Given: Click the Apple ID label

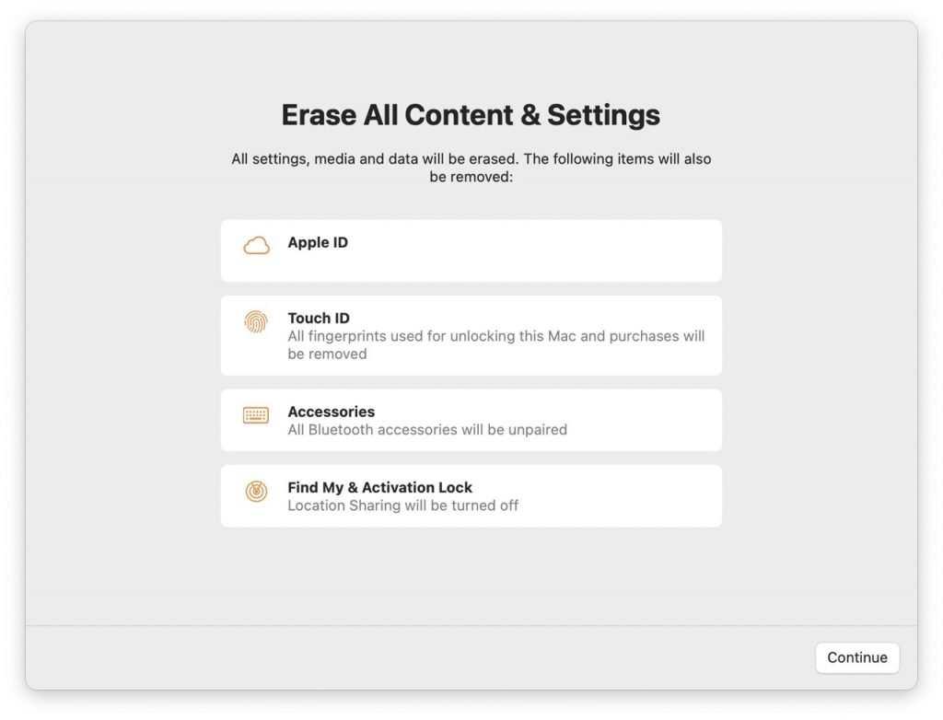Looking at the screenshot, I should 318,243.
